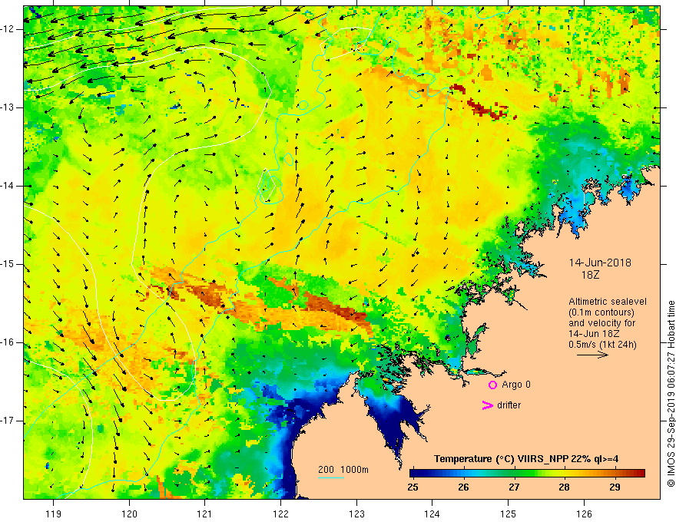
Task: Click the latitude label -14
Action: (x=8, y=186)
